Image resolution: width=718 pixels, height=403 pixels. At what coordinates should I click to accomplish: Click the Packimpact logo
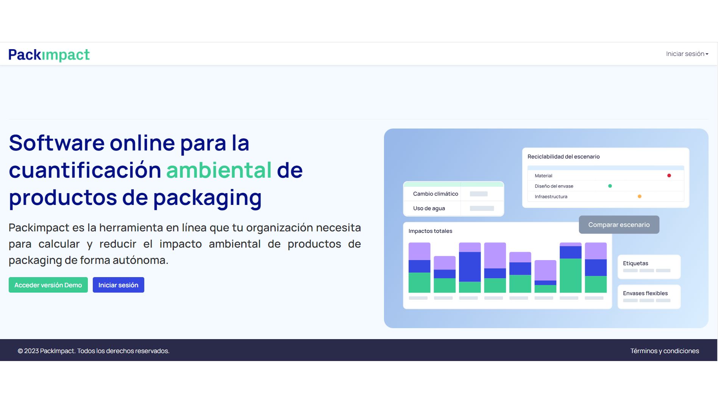coord(49,54)
